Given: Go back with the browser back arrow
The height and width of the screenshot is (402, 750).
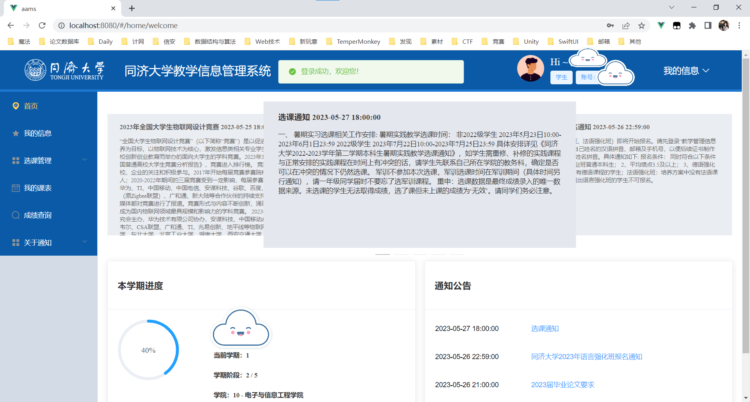Looking at the screenshot, I should [11, 25].
